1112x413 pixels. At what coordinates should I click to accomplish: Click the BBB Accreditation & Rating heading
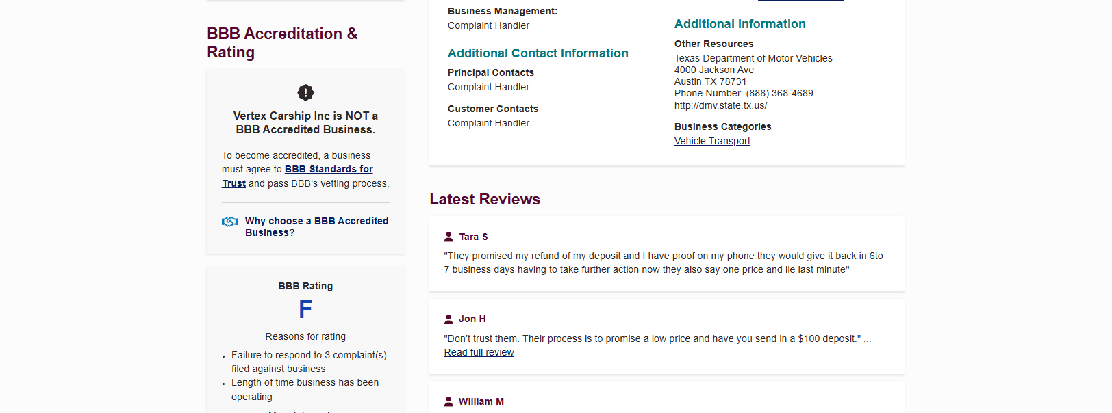click(x=282, y=42)
